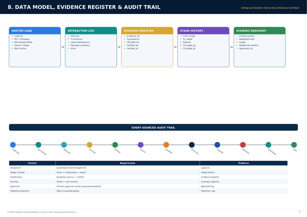Select the purple Scored timeline circle

[140, 145]
